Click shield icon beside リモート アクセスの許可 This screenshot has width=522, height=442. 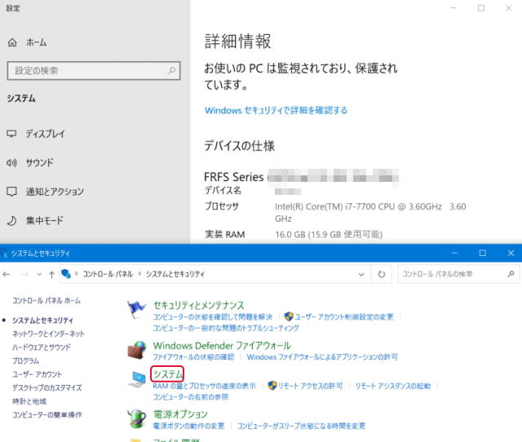pyautogui.click(x=272, y=386)
